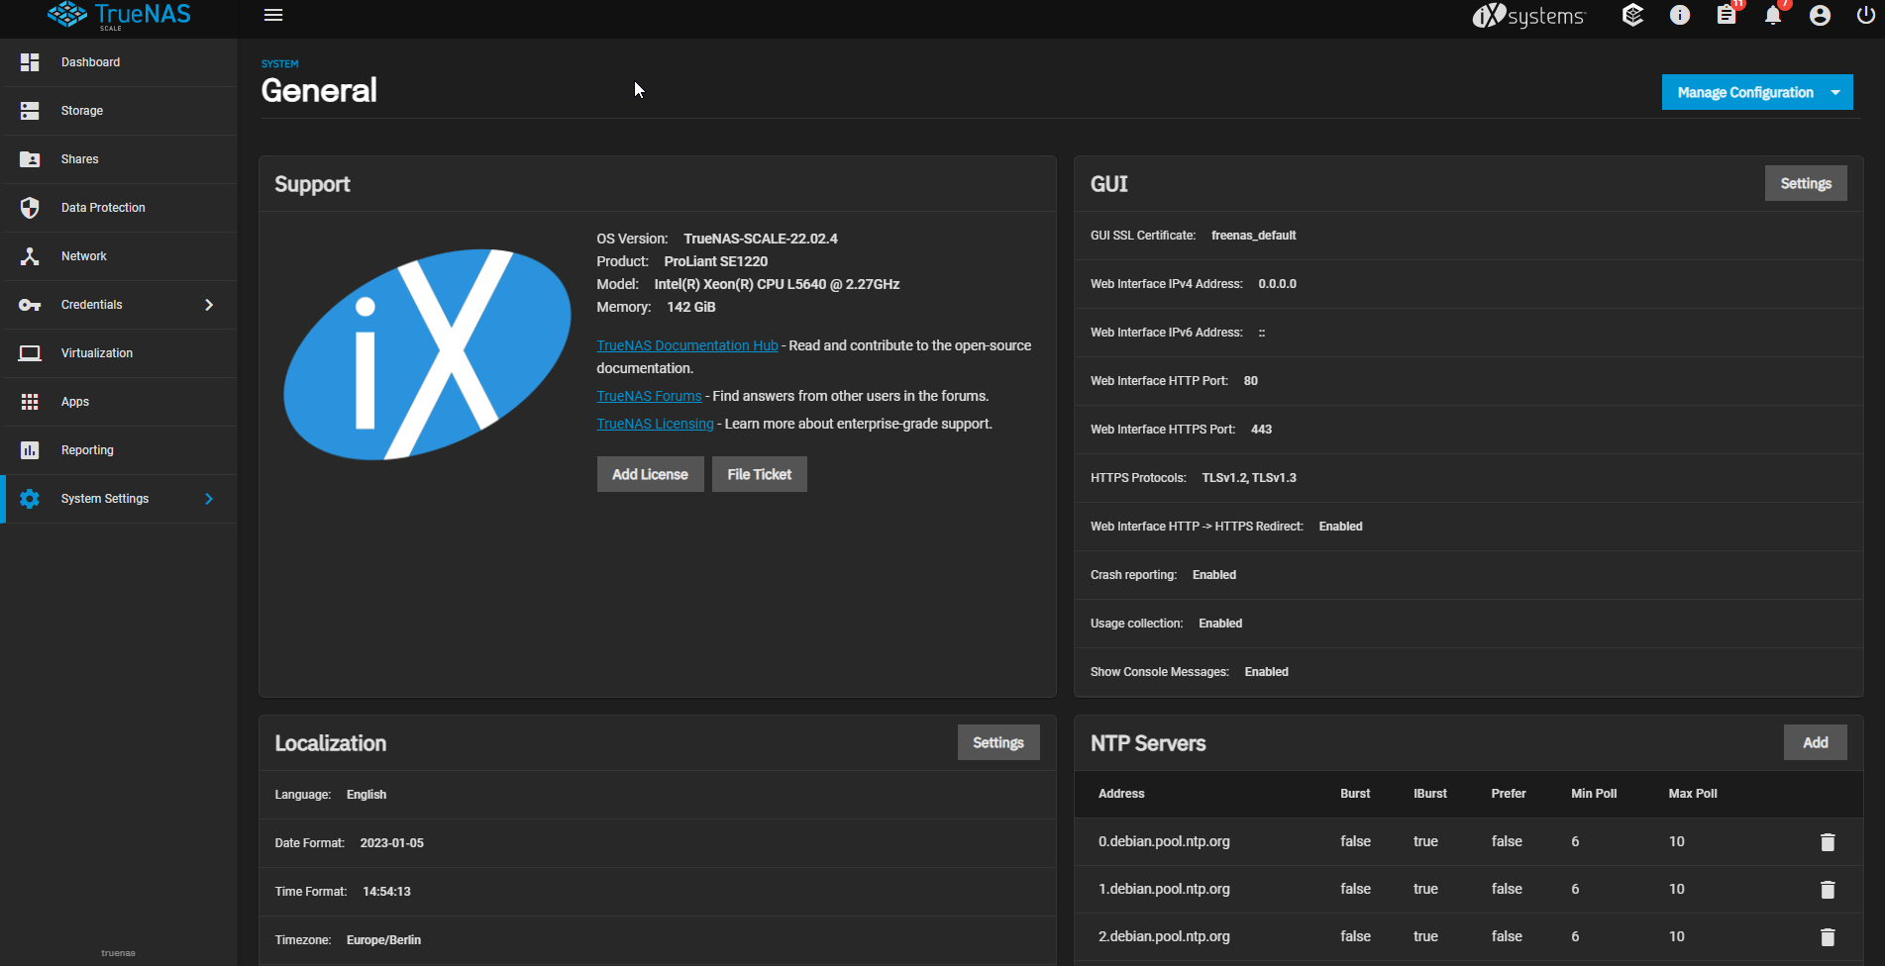1885x966 pixels.
Task: Click the freenas_default certificate value
Action: point(1253,236)
